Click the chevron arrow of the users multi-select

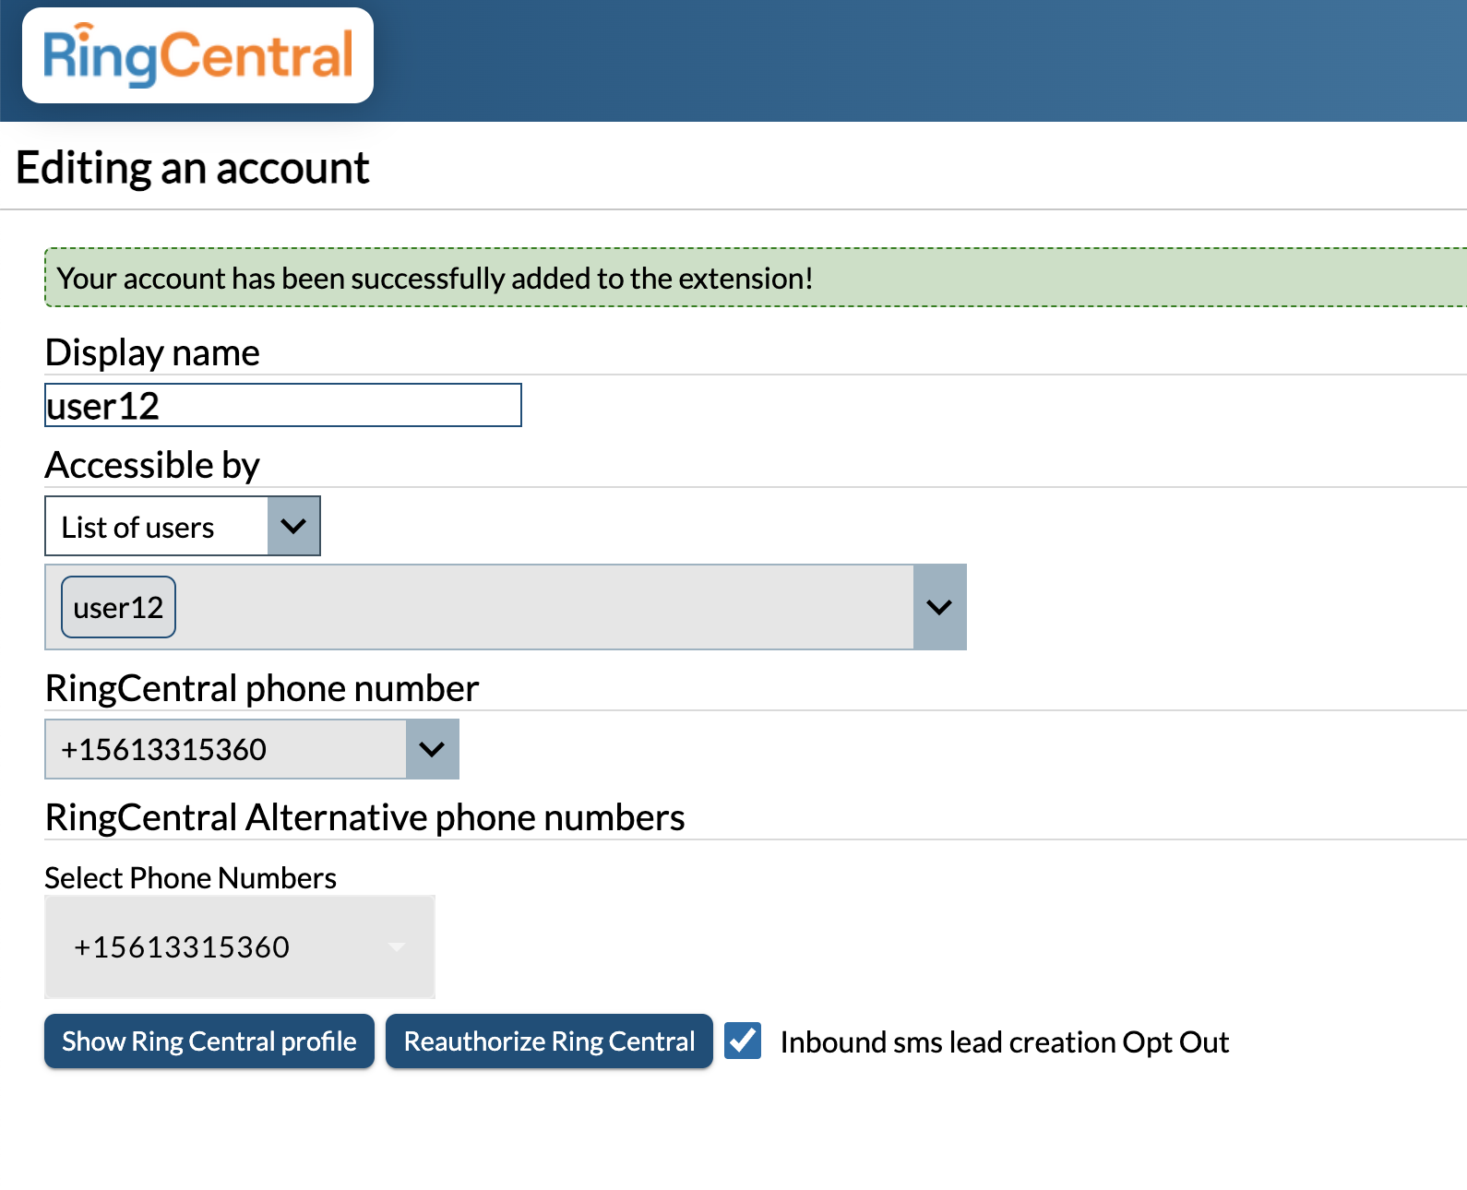(x=939, y=607)
